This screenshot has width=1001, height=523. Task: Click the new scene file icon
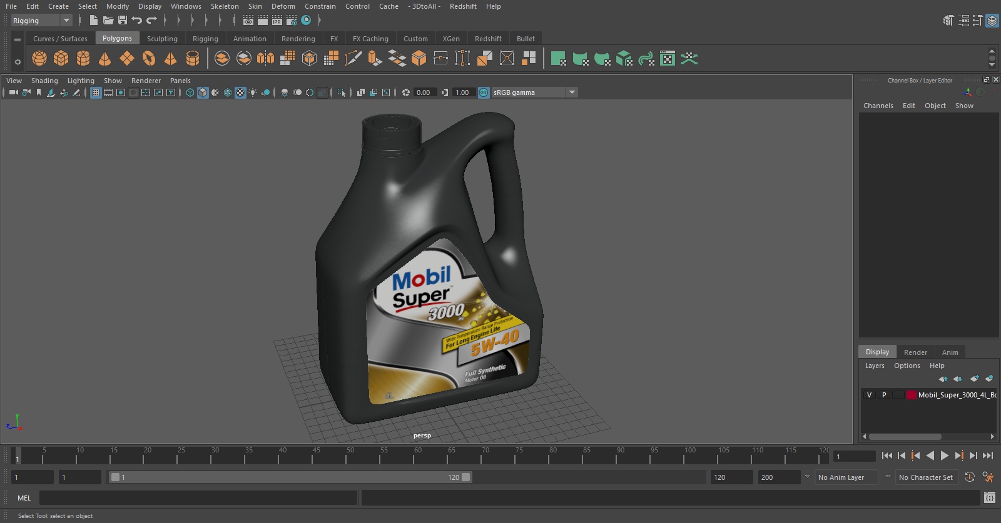[x=93, y=20]
